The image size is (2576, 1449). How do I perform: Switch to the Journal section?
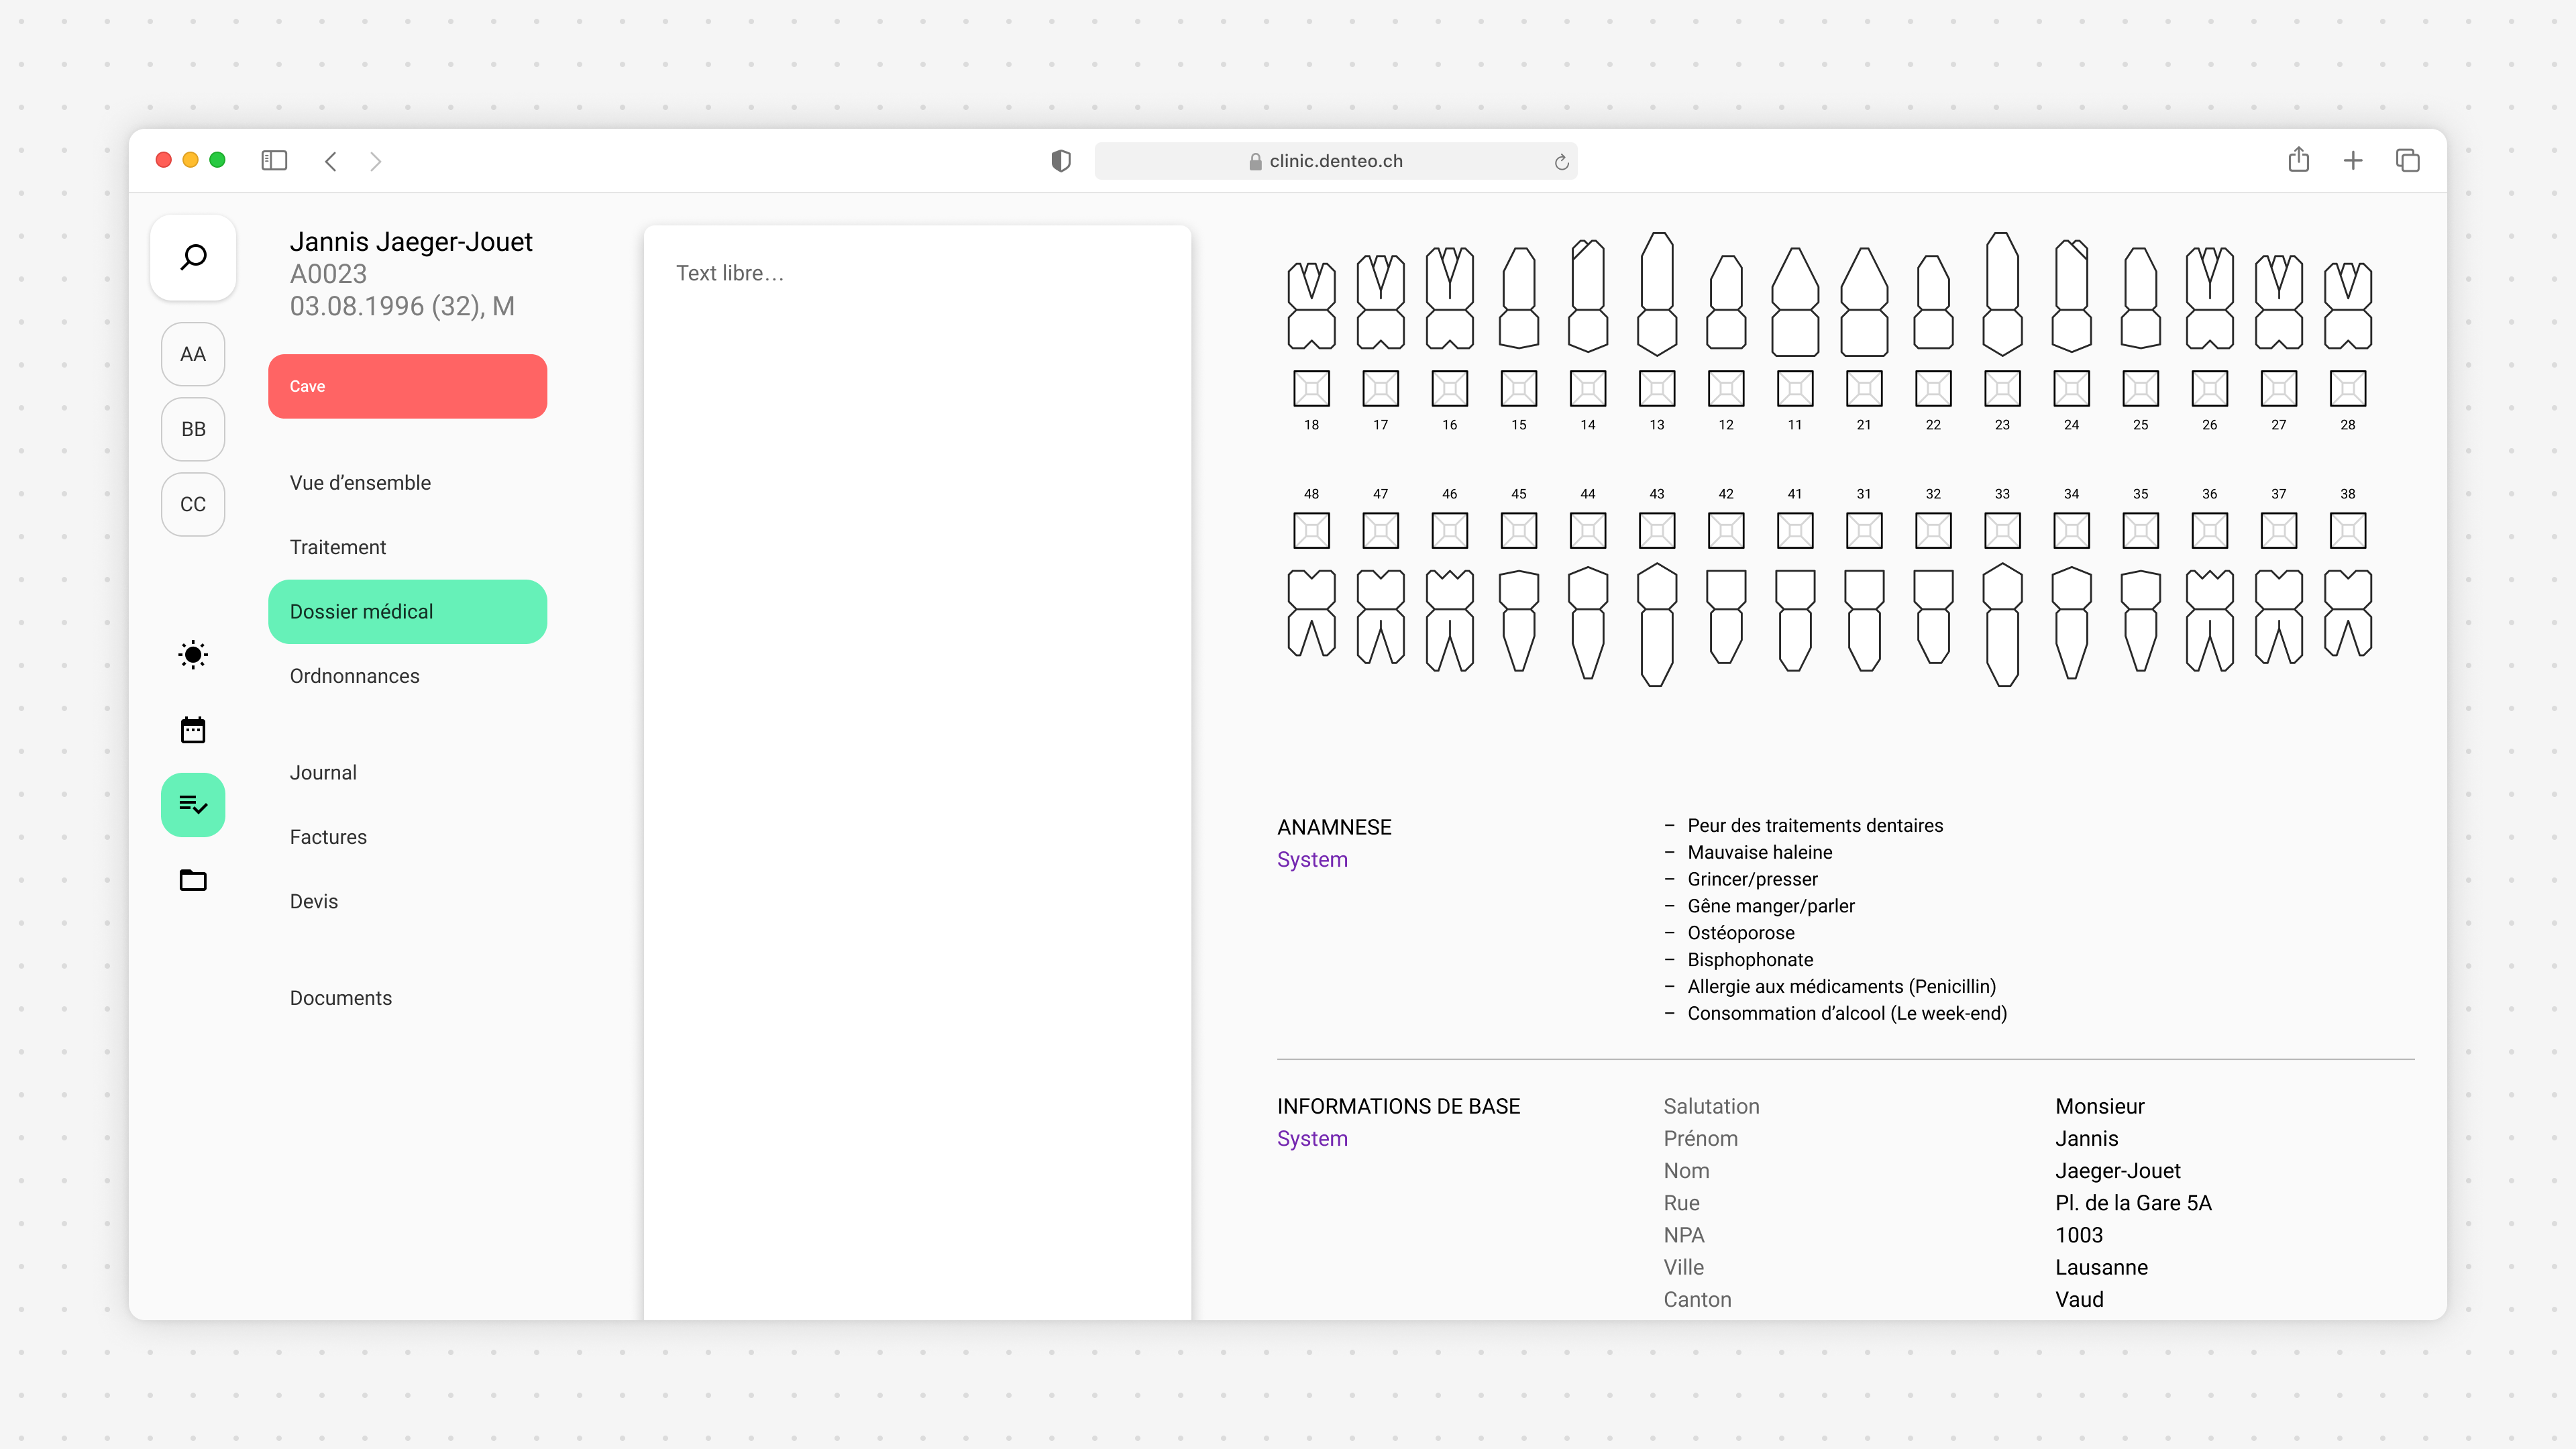(323, 772)
